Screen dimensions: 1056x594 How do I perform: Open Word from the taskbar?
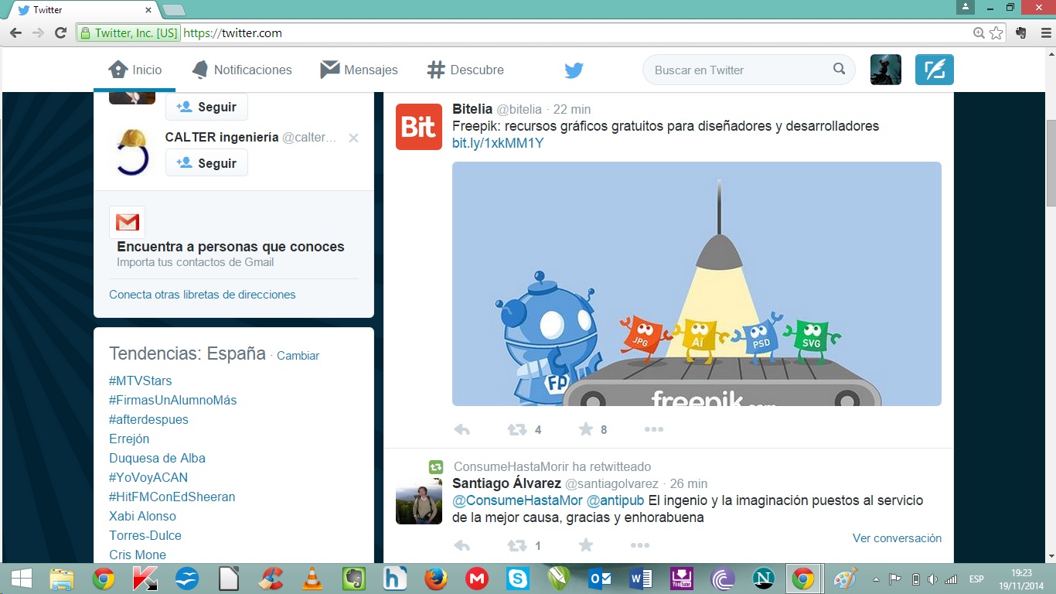641,579
